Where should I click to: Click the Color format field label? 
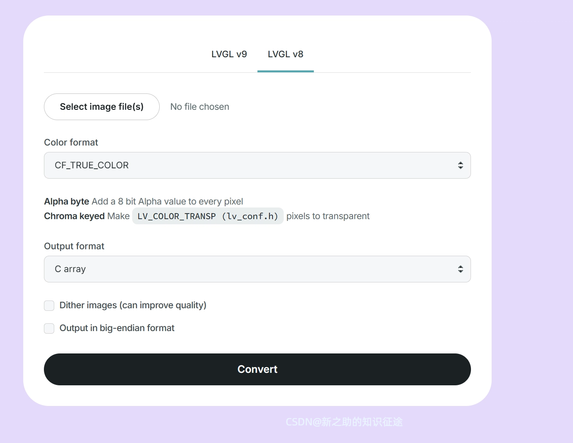(x=71, y=142)
